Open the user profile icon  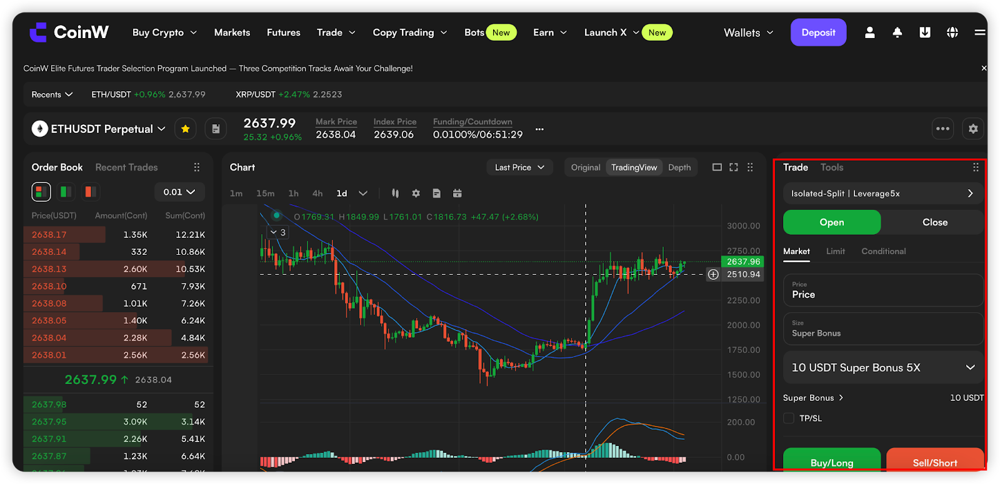click(869, 32)
